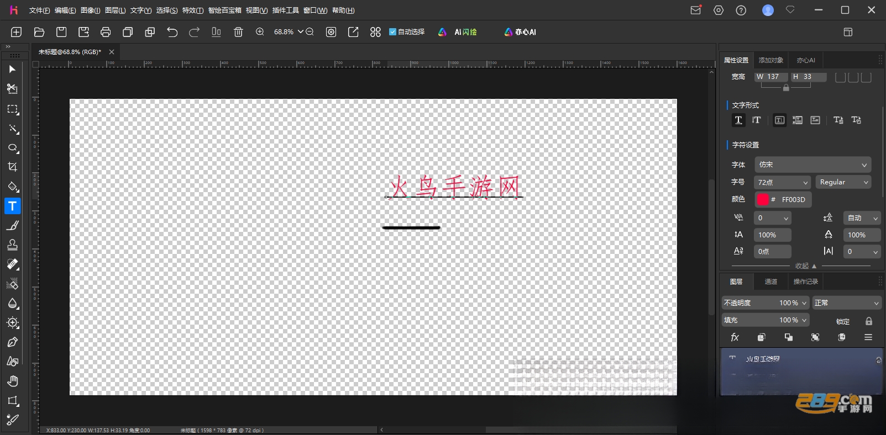Click the Zoom in magnifier icon
This screenshot has height=435, width=886.
(260, 32)
